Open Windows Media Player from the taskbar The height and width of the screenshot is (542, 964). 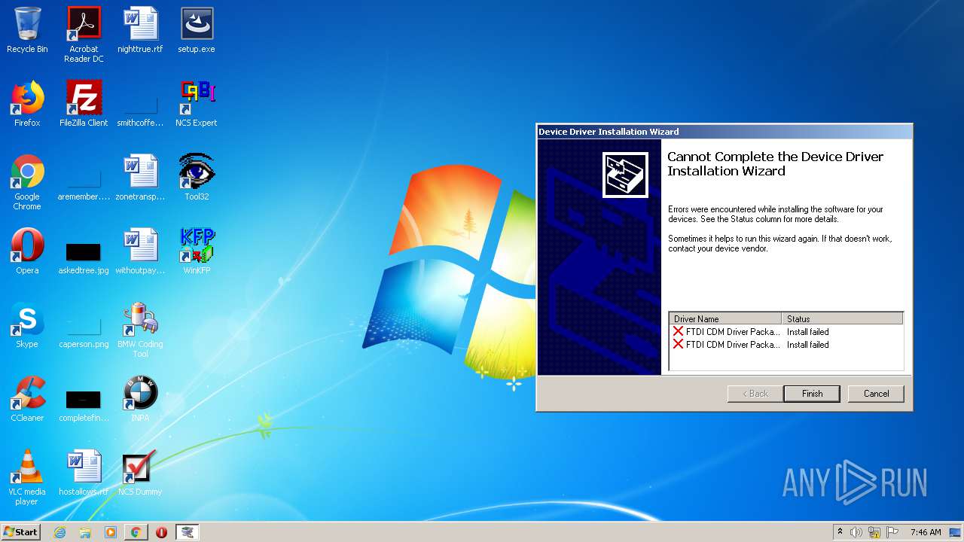click(111, 532)
